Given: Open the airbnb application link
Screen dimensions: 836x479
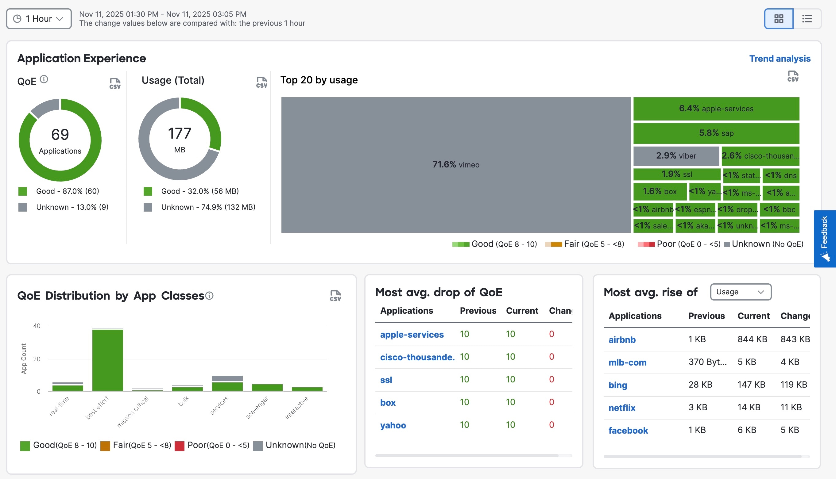Looking at the screenshot, I should click(x=622, y=339).
